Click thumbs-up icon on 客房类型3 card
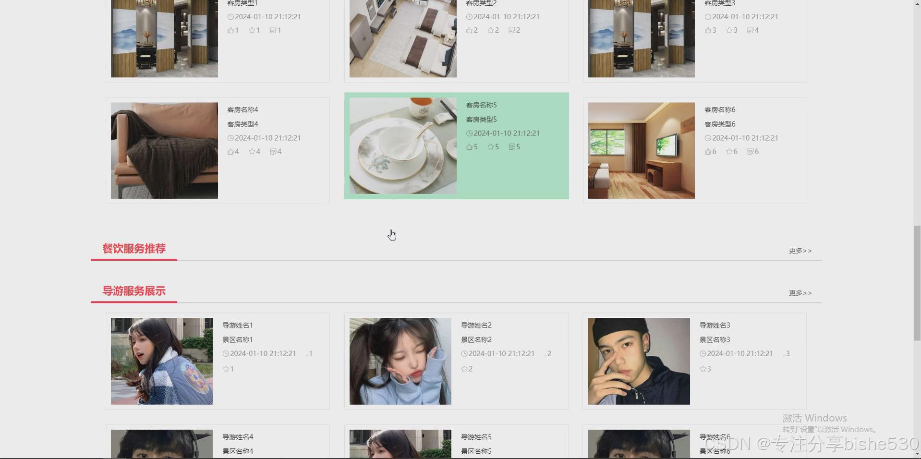Viewport: 921px width, 459px height. pos(708,30)
